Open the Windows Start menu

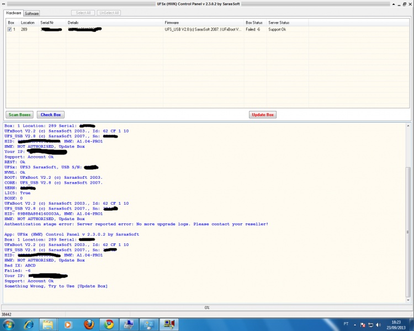coord(8,324)
